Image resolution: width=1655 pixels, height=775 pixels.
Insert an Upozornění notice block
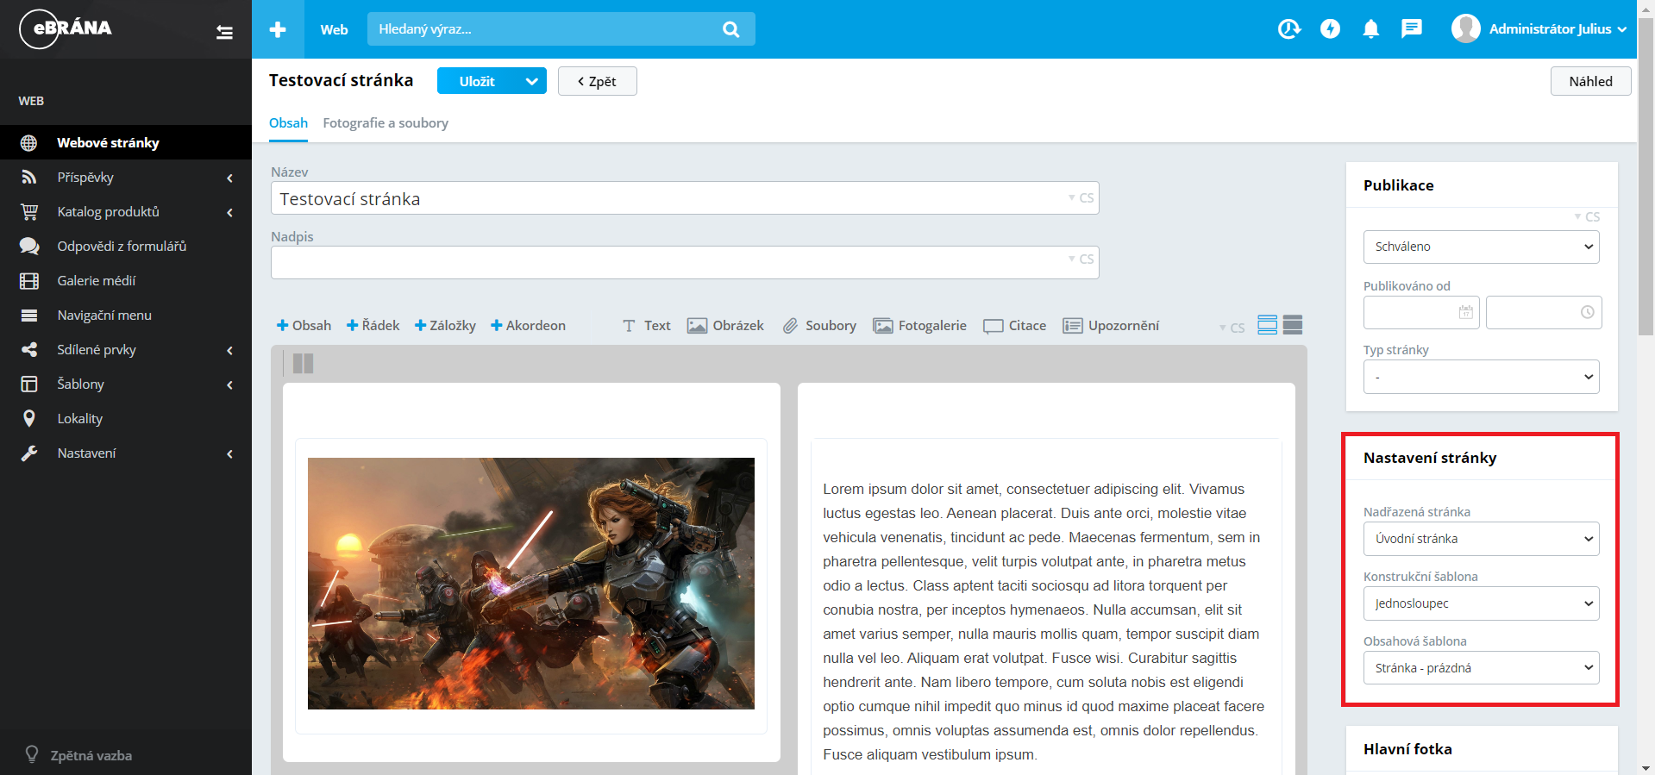tap(1111, 326)
